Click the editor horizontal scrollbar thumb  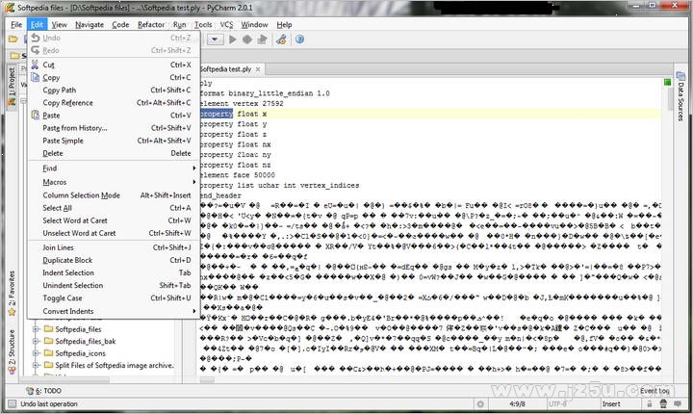206,380
